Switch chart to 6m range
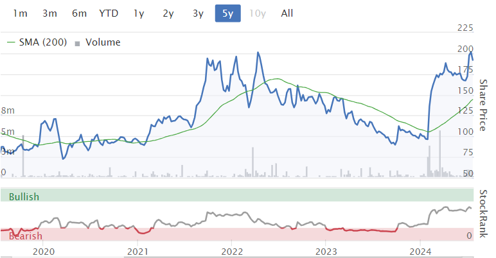The height and width of the screenshot is (258, 496). [79, 13]
